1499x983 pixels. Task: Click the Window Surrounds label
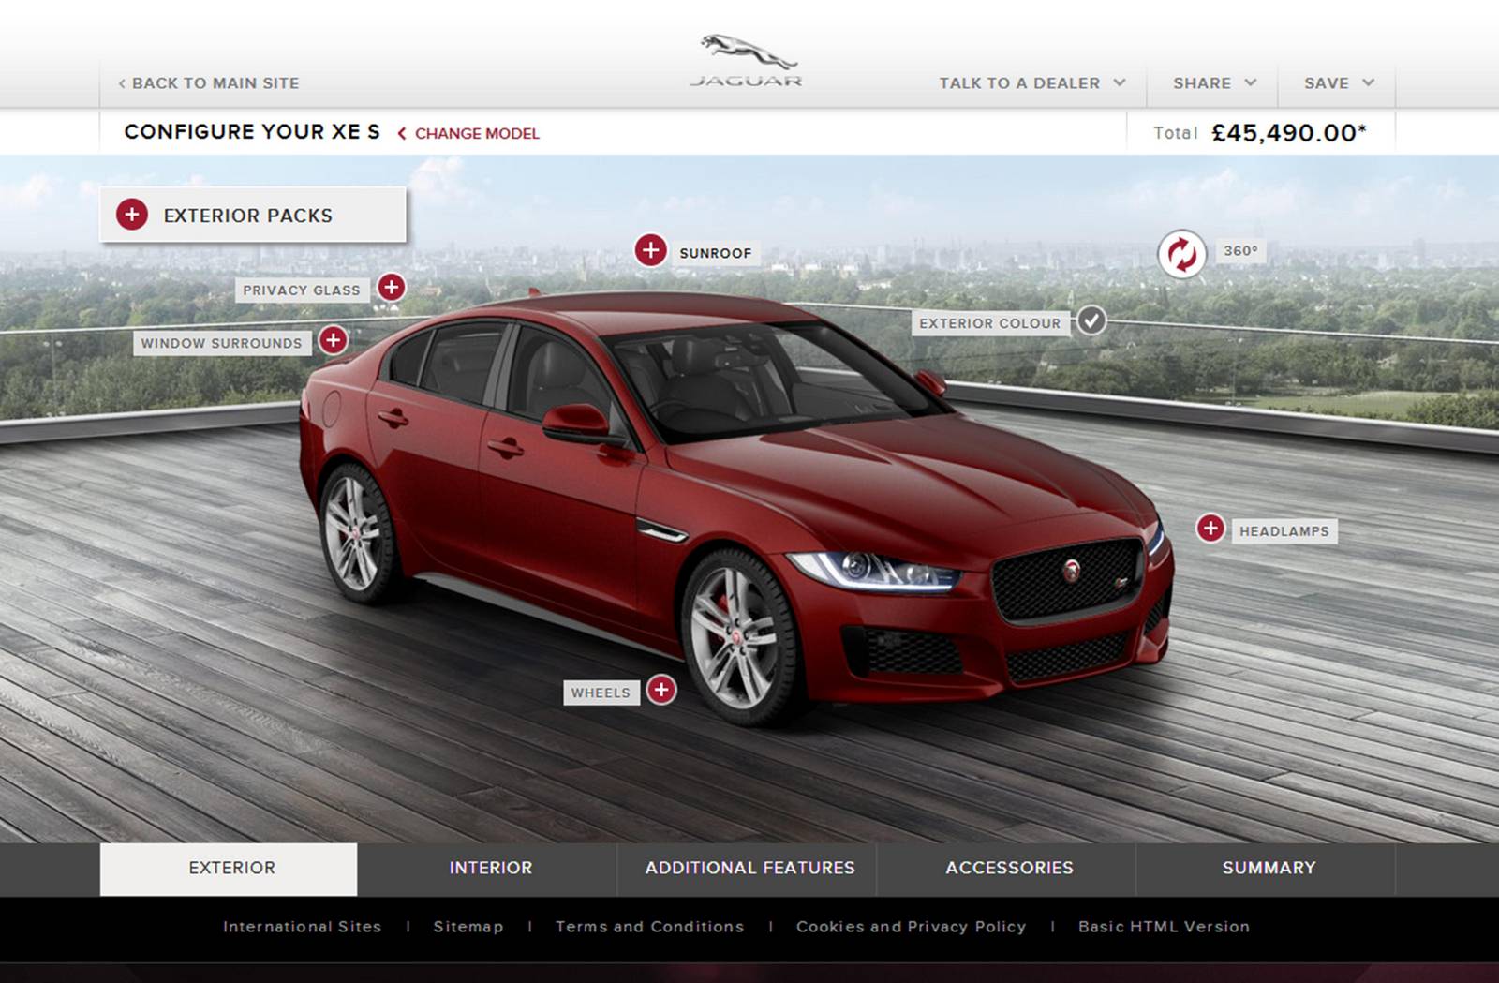tap(222, 343)
